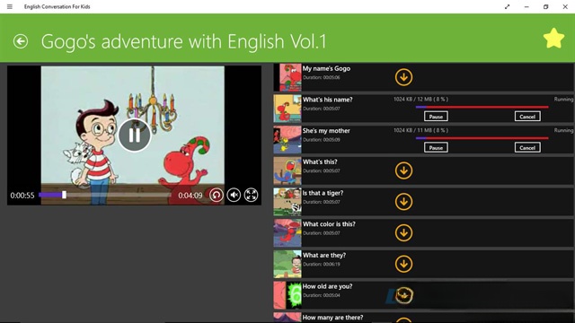
Task: Download the 'What color is this?' episode
Action: (x=403, y=233)
